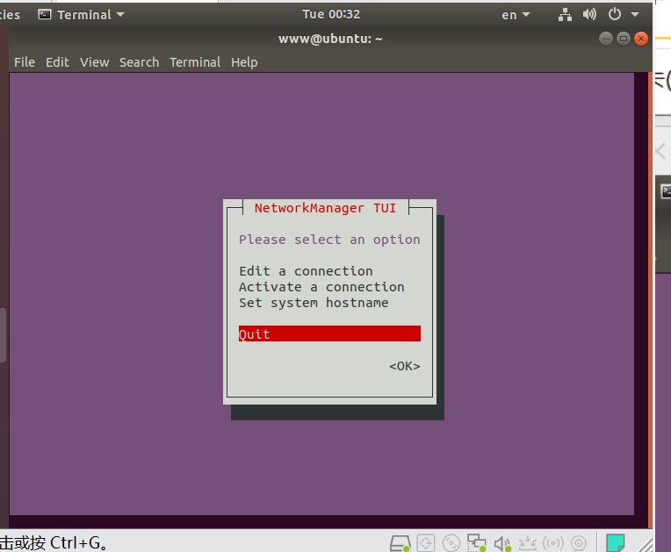
Task: Open the Terminal app menu in top bar
Action: coord(82,15)
